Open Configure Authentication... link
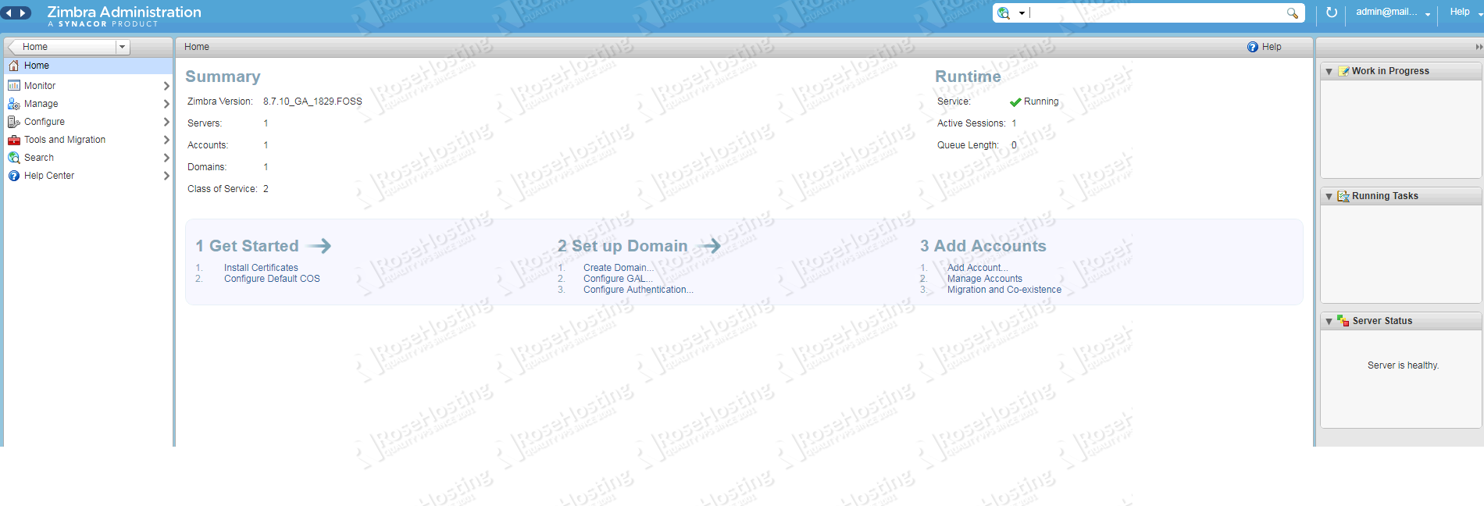1484x506 pixels. pos(638,290)
